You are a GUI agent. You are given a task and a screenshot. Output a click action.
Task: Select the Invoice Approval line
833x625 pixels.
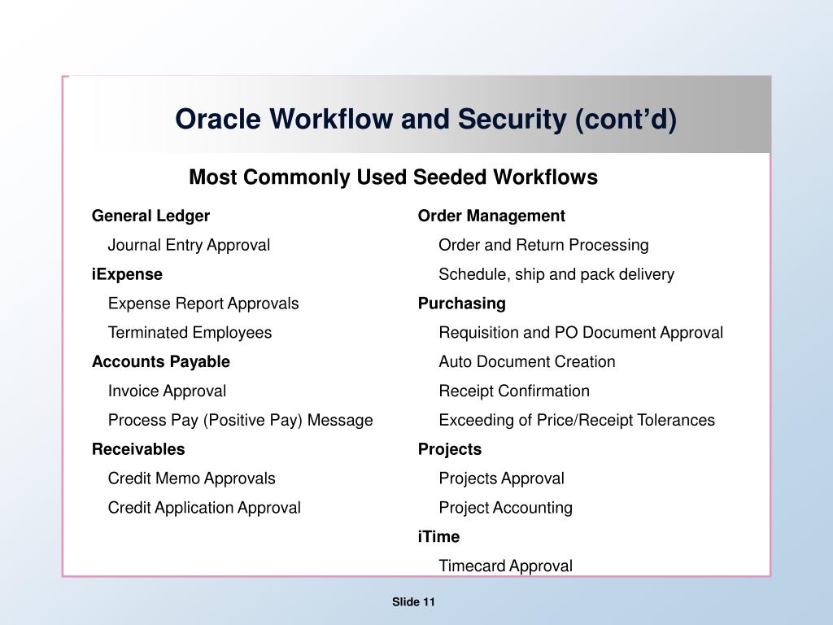(167, 391)
